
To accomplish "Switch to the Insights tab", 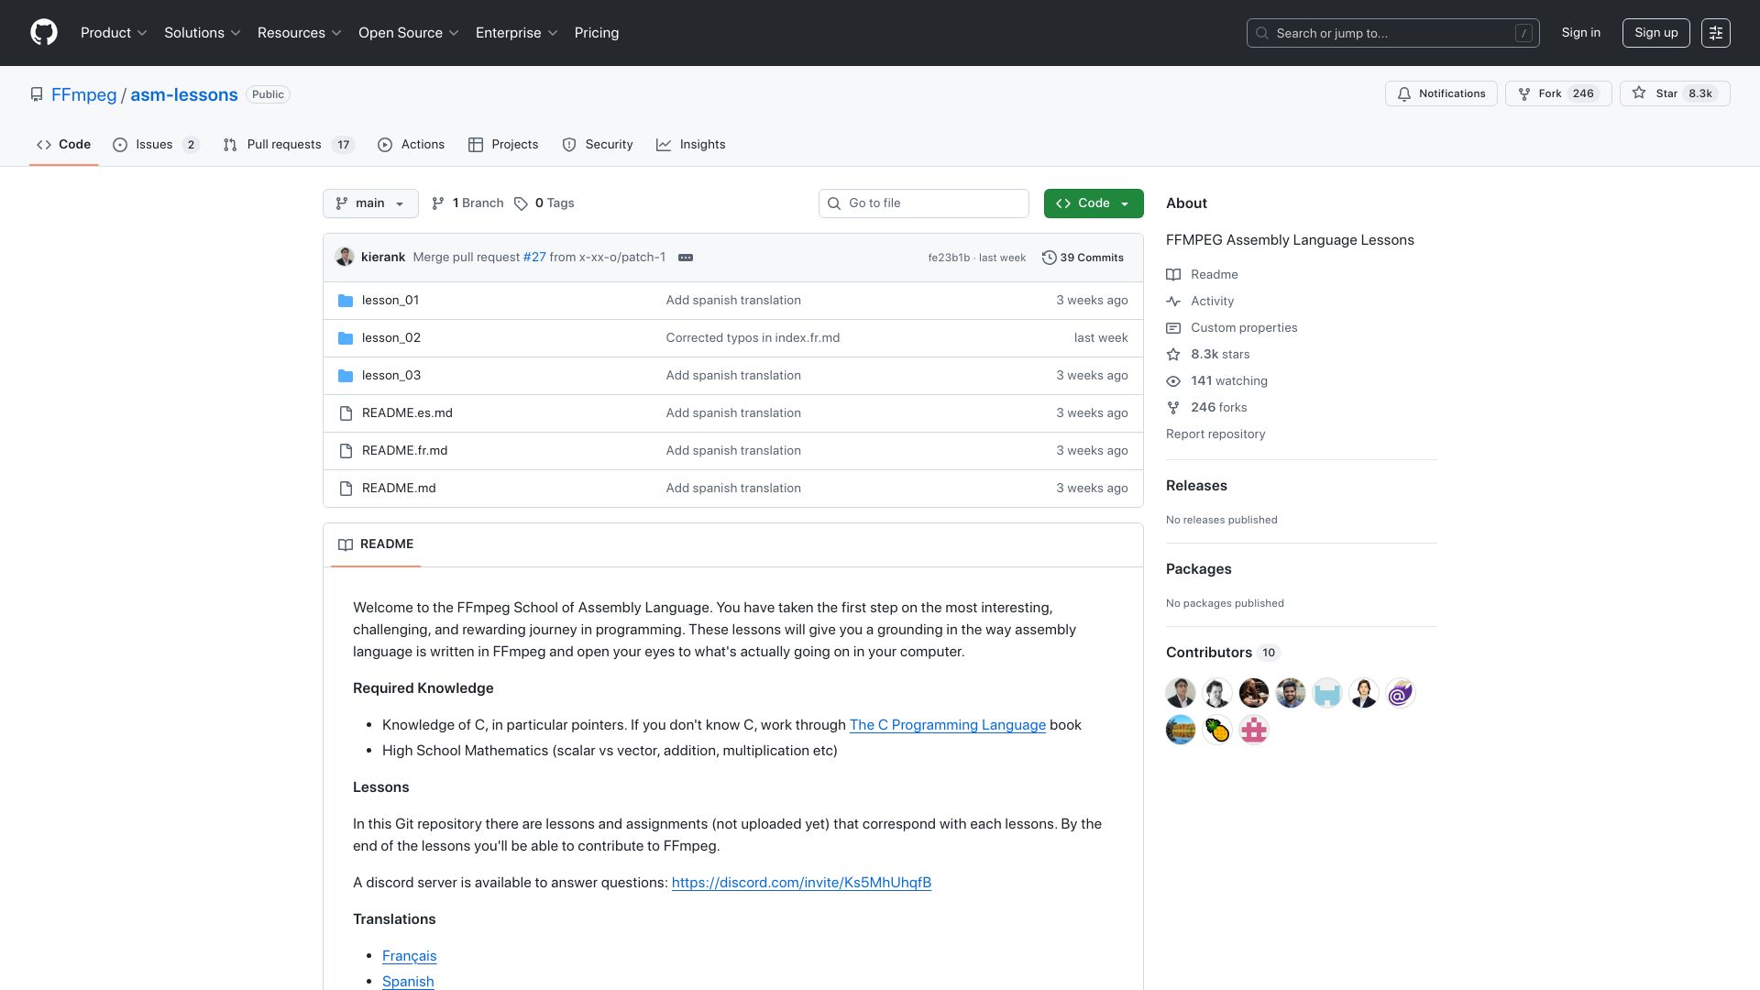I will tap(691, 145).
